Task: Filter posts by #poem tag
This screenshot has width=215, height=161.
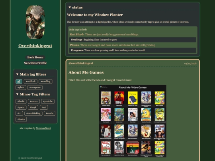Action: tap(21, 107)
